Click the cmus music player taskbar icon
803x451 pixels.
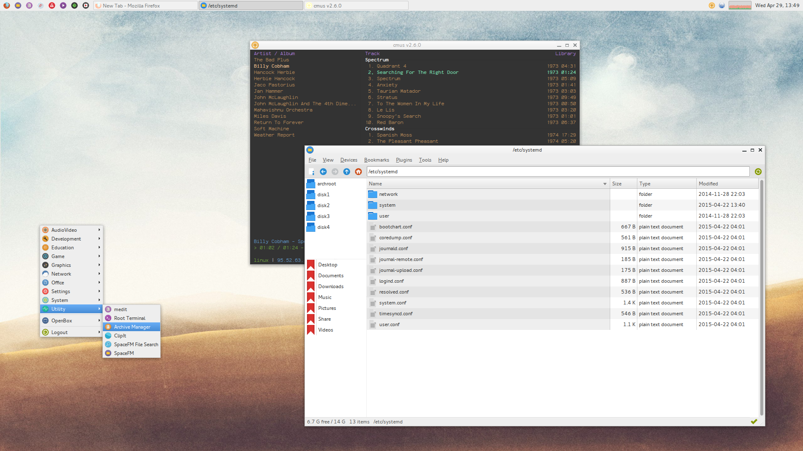pyautogui.click(x=355, y=5)
